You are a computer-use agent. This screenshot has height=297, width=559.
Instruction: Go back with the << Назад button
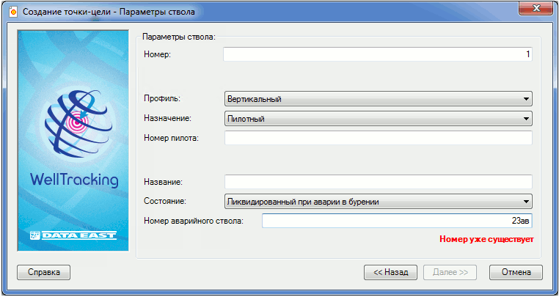[390, 272]
